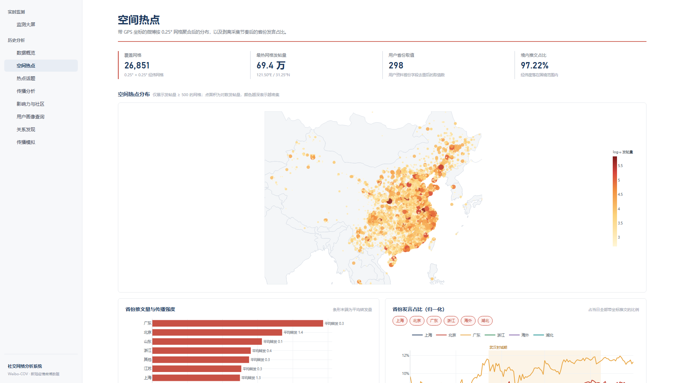Toggle the 上海 province filter chip
This screenshot has width=682, height=383.
[400, 321]
